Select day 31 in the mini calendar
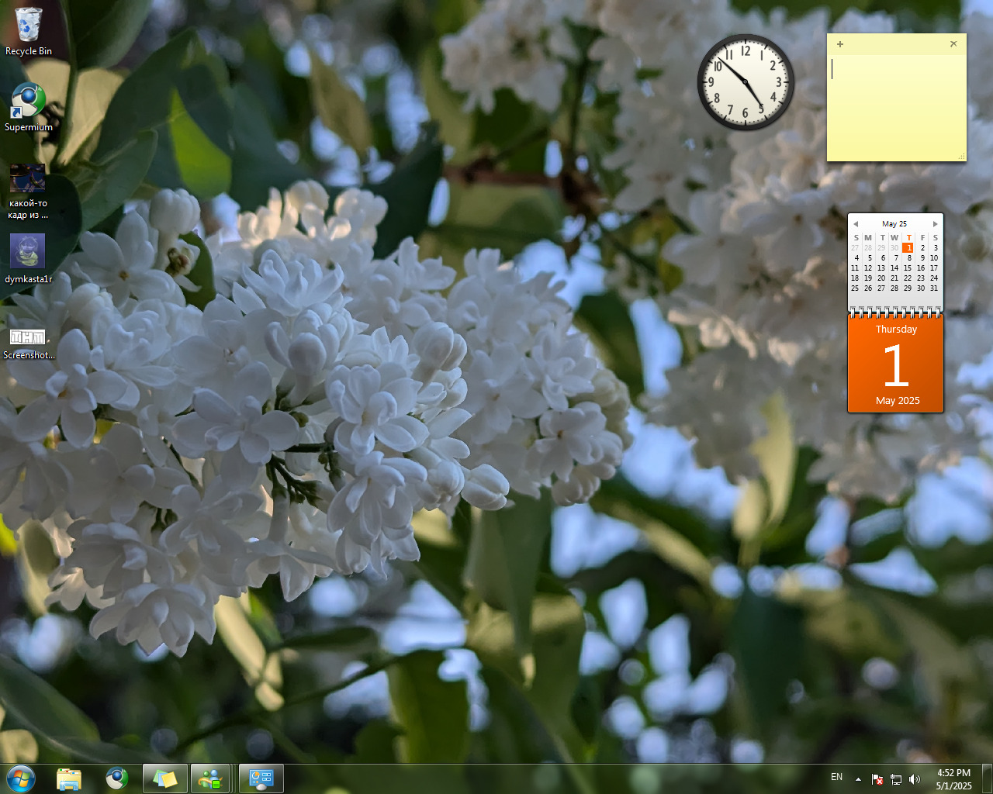This screenshot has width=993, height=794. [x=934, y=288]
